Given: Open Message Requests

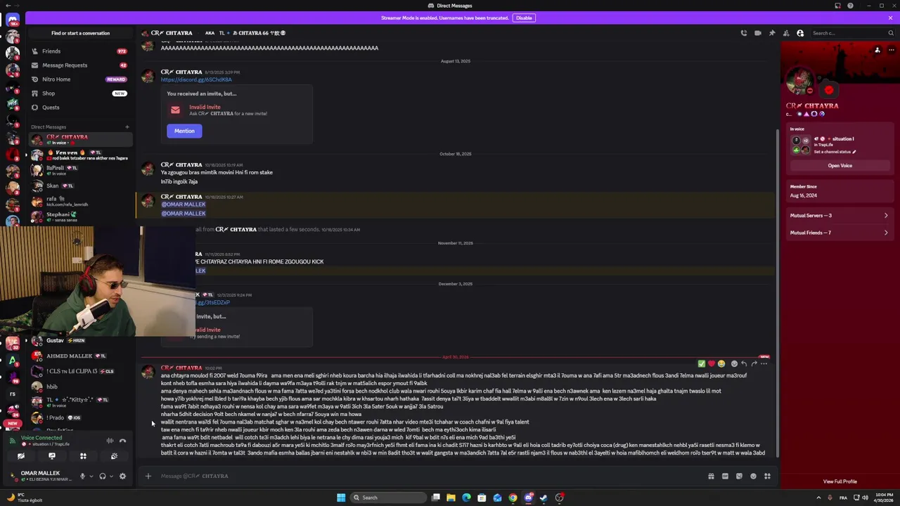Looking at the screenshot, I should tap(79, 65).
